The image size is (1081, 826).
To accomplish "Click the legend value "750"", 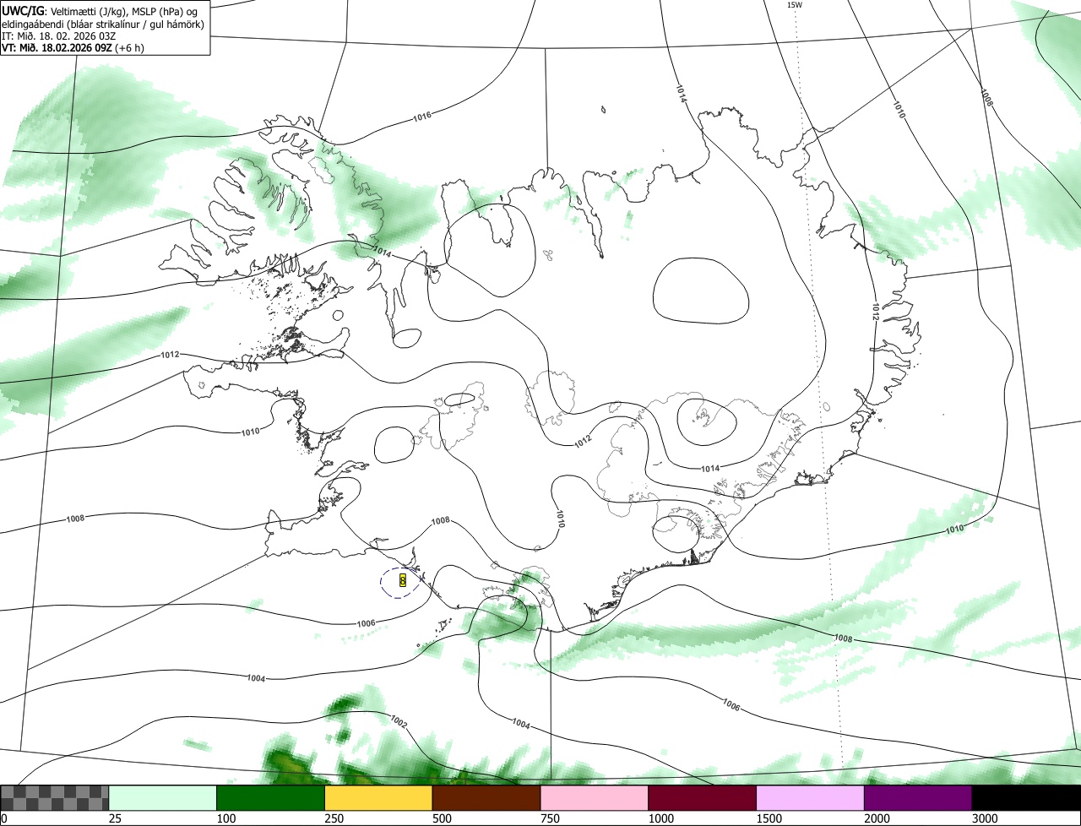I will pos(550,818).
